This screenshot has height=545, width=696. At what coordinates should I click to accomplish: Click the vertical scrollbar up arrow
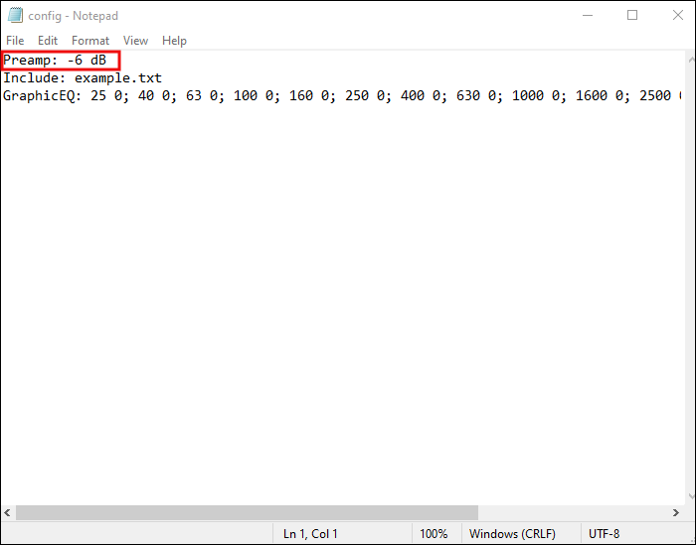click(691, 60)
